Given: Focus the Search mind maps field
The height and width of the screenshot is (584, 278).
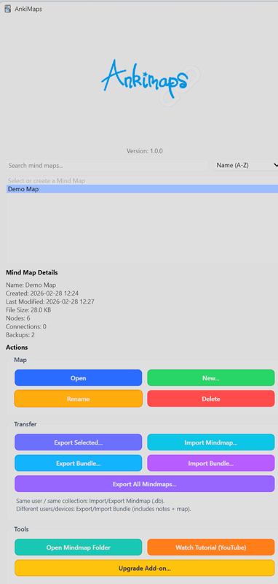Looking at the screenshot, I should (x=107, y=166).
